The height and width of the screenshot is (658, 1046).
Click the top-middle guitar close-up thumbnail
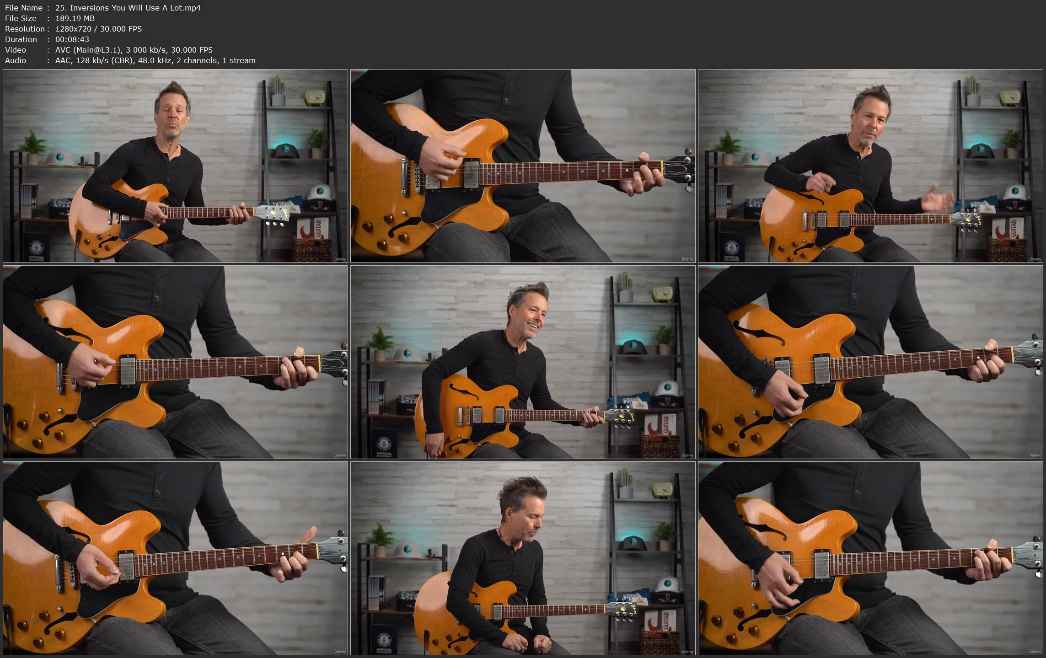point(523,166)
